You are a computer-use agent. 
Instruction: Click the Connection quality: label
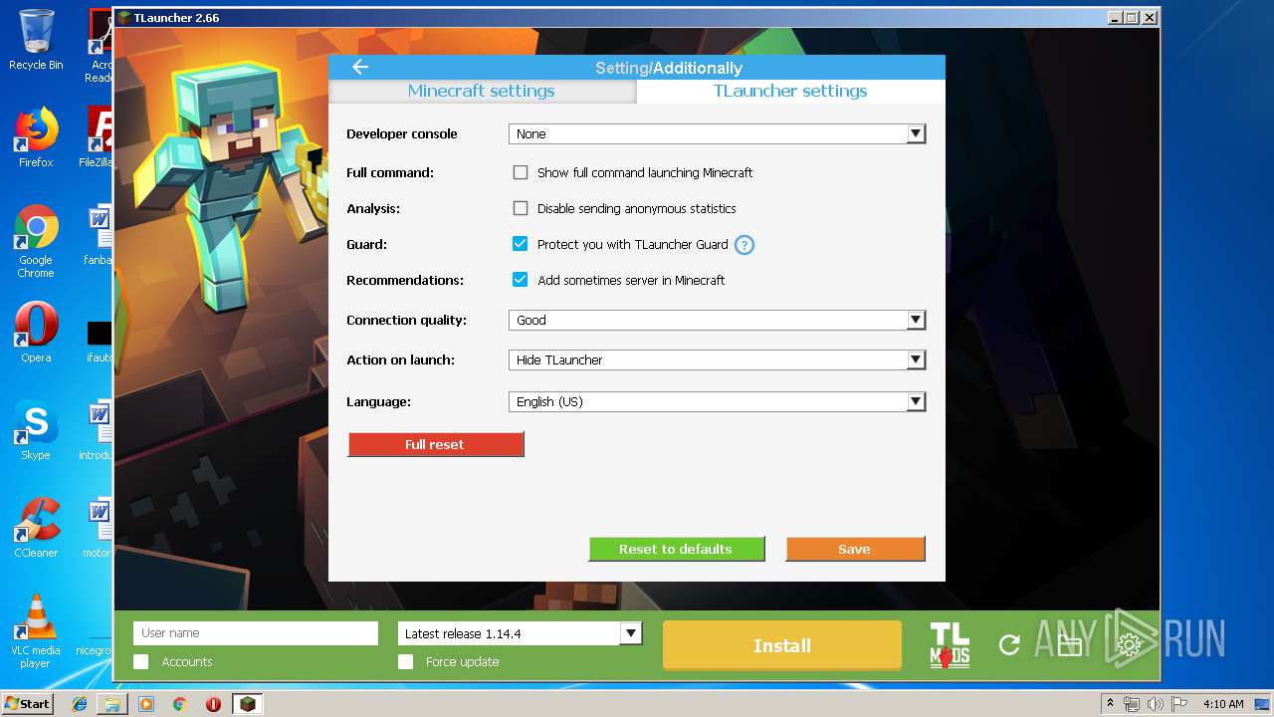tap(406, 320)
